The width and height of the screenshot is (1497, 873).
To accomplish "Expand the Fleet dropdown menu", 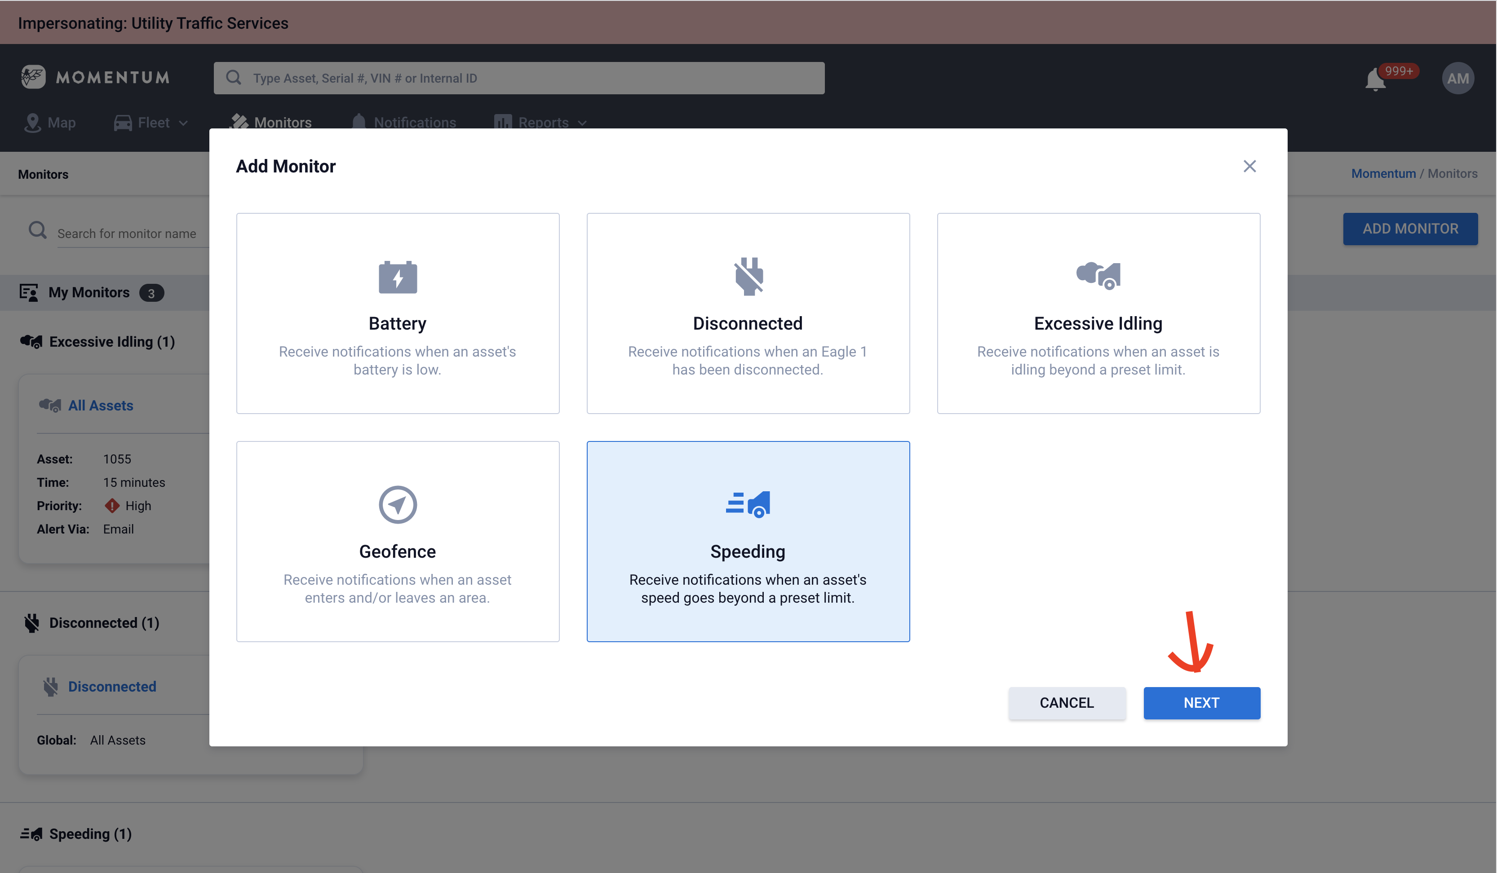I will tap(151, 123).
